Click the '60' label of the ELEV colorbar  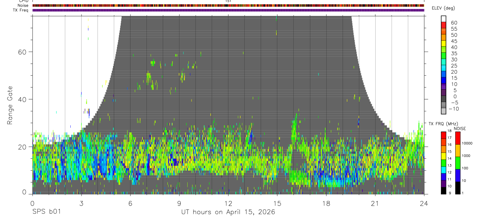point(454,23)
